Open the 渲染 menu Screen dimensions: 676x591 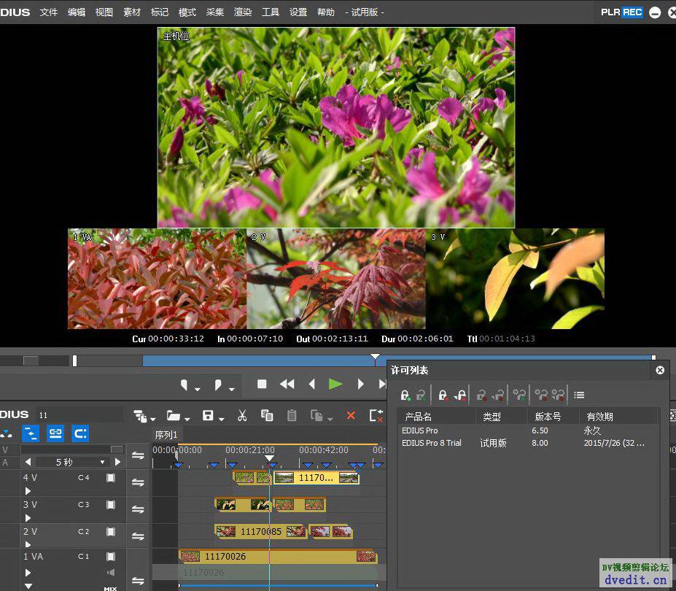[x=243, y=12]
